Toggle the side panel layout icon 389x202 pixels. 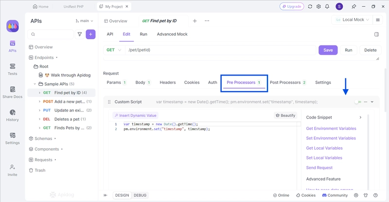click(376, 34)
